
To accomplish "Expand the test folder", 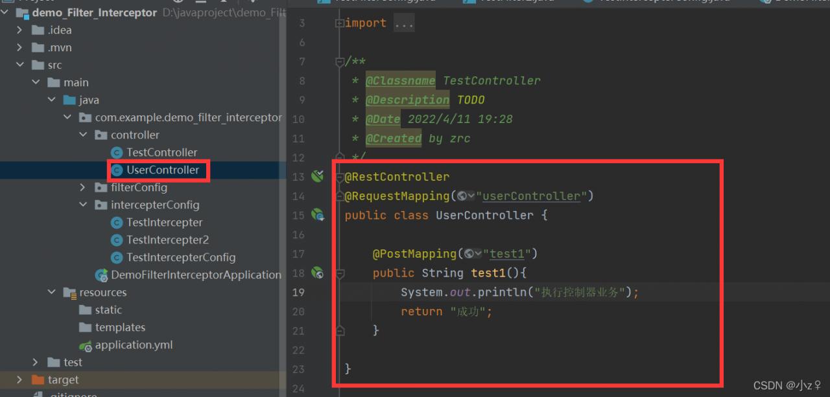I will point(35,363).
